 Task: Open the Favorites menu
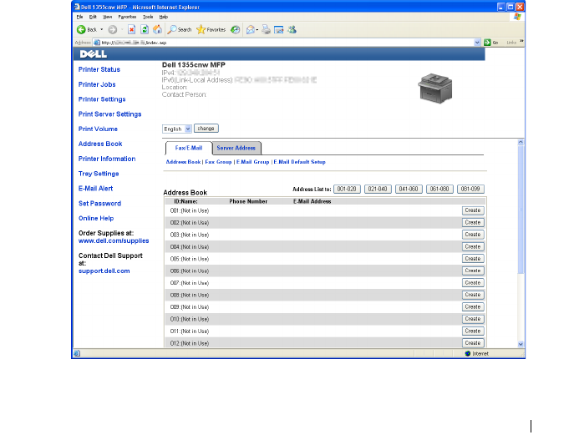[x=127, y=17]
